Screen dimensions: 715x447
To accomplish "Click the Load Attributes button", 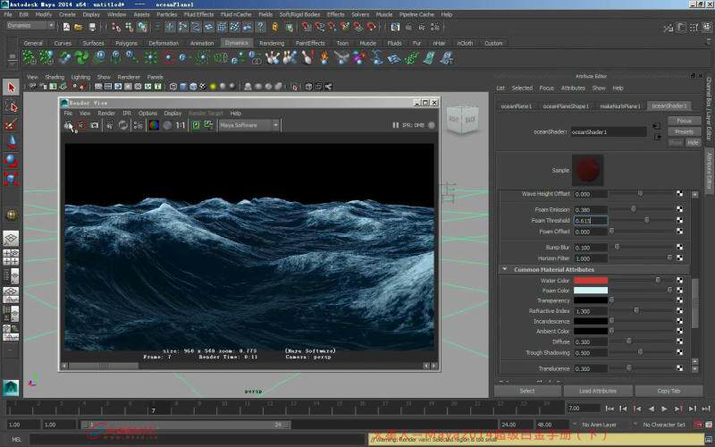I will pos(598,391).
